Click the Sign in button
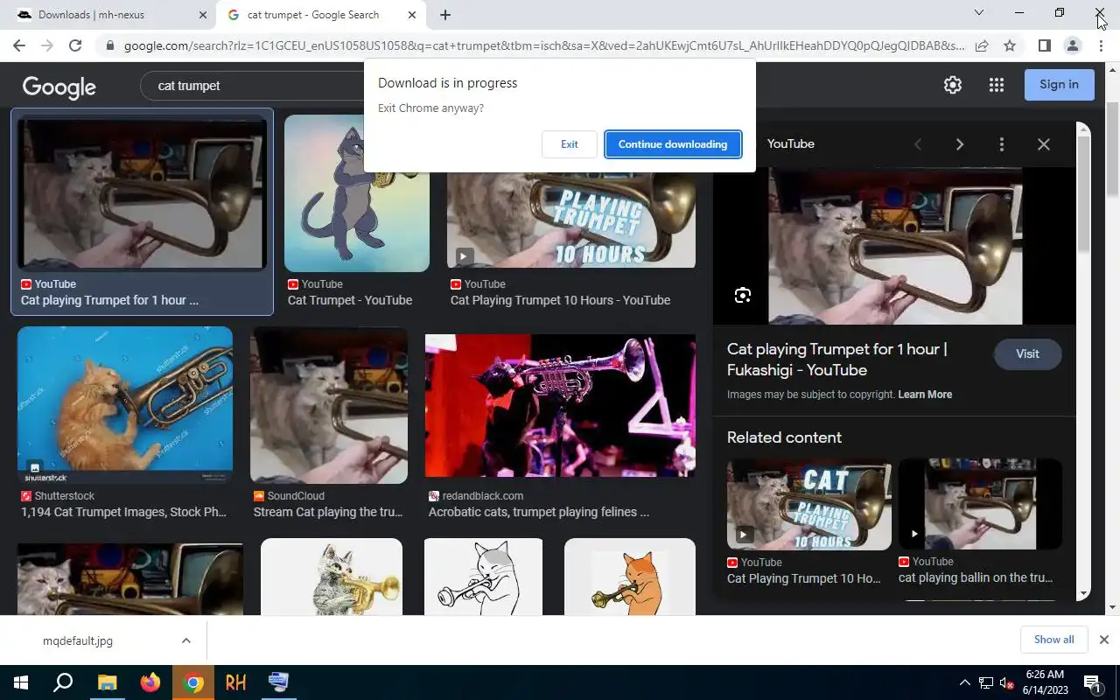 point(1059,85)
